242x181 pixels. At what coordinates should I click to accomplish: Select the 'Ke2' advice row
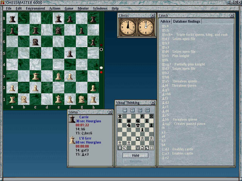165,158
